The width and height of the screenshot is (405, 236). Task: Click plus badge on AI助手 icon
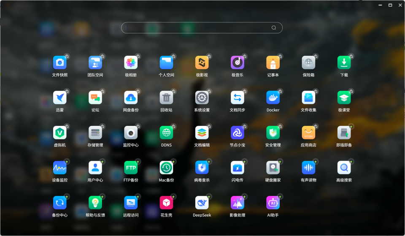click(280, 197)
